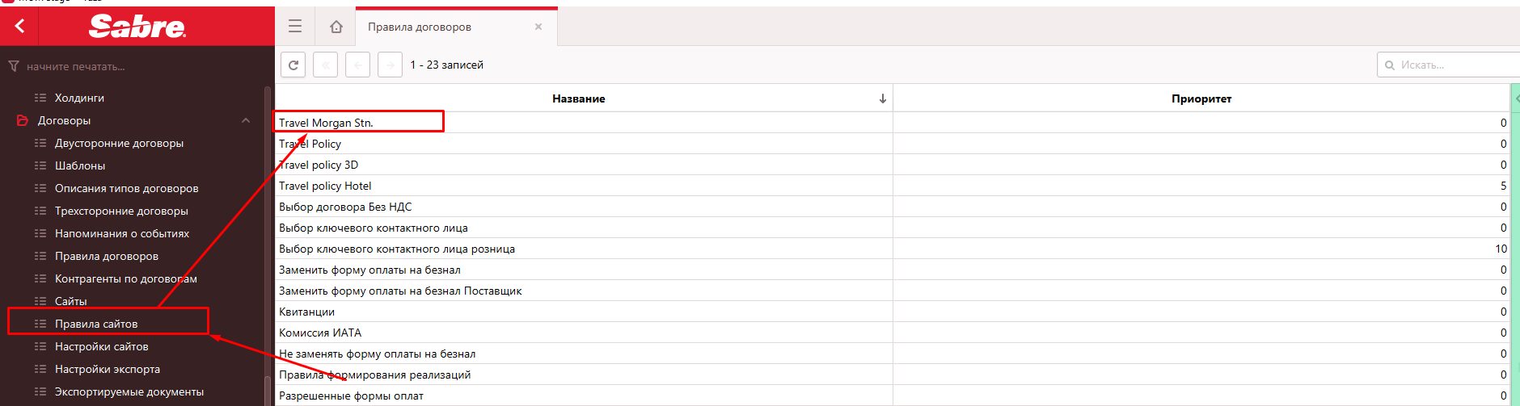Click the refresh records button

pyautogui.click(x=293, y=65)
